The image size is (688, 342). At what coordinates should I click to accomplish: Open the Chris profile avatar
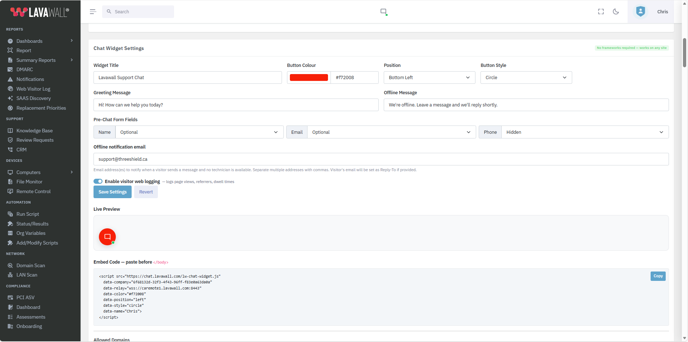coord(640,11)
